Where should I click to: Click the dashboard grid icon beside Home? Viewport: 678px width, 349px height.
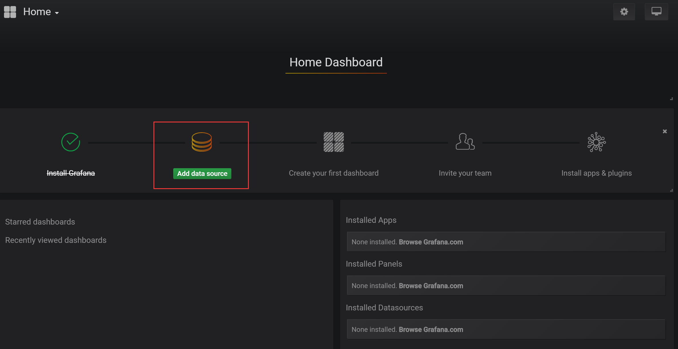10,12
